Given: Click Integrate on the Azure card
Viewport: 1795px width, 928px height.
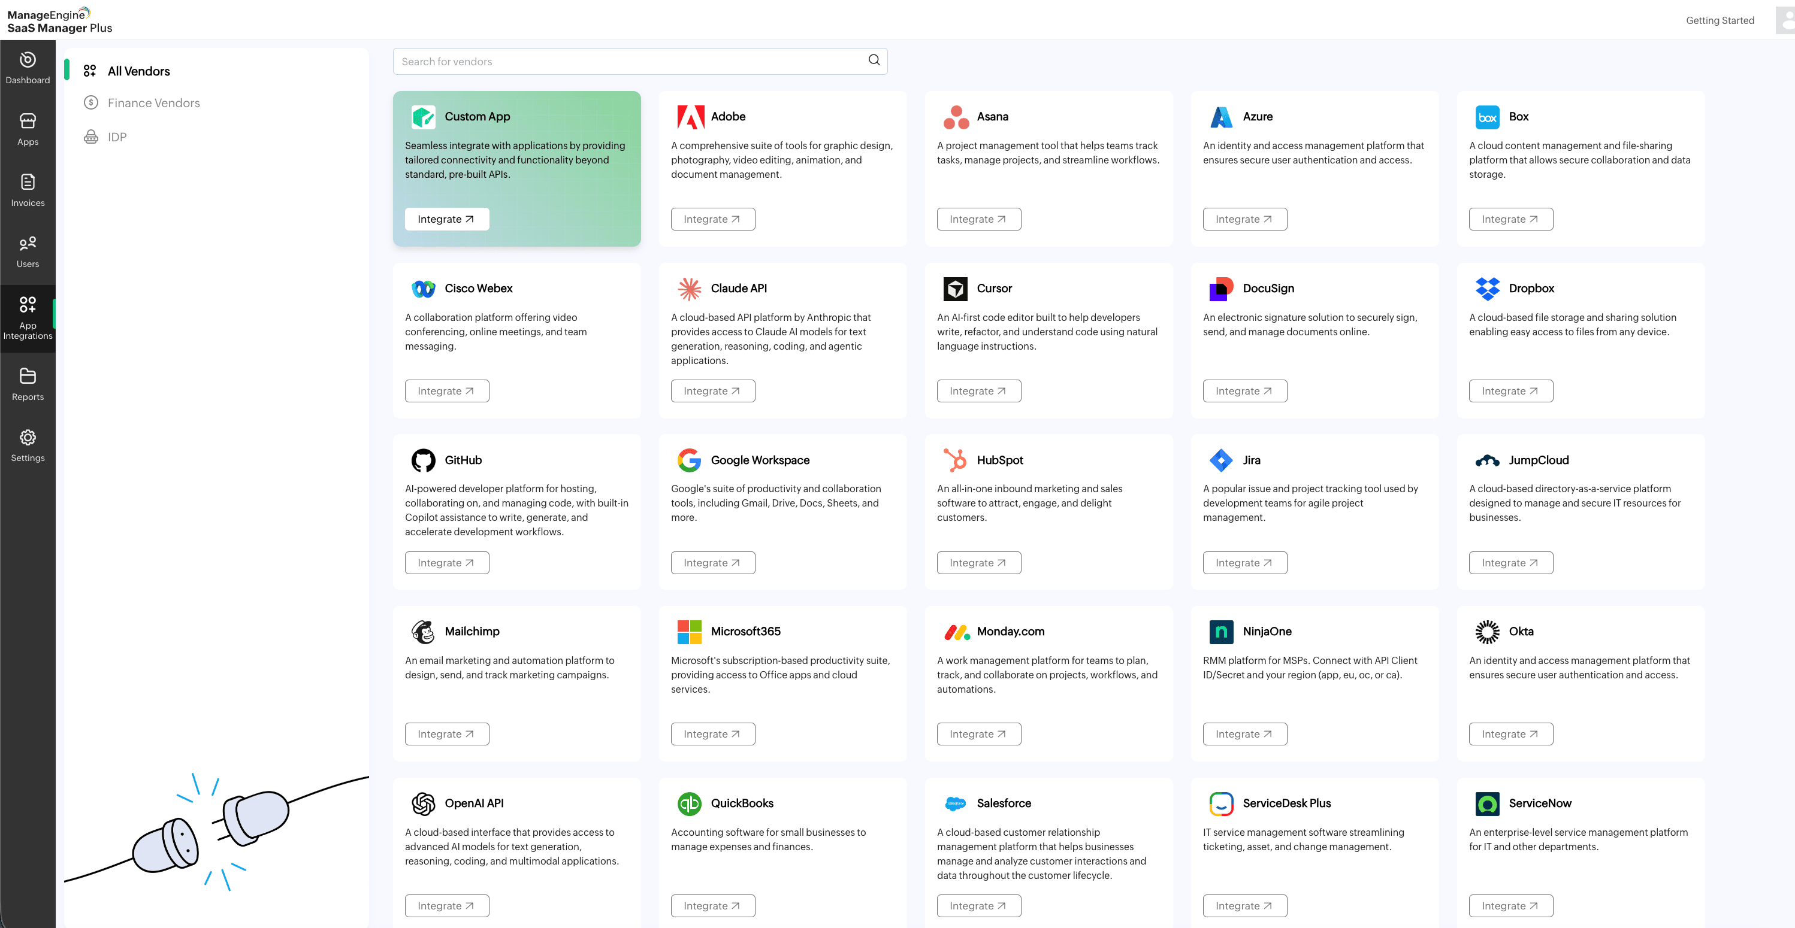Looking at the screenshot, I should pyautogui.click(x=1244, y=219).
